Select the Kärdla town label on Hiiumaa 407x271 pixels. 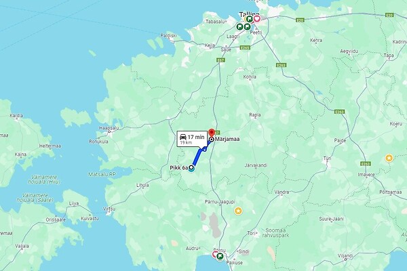point(16,116)
